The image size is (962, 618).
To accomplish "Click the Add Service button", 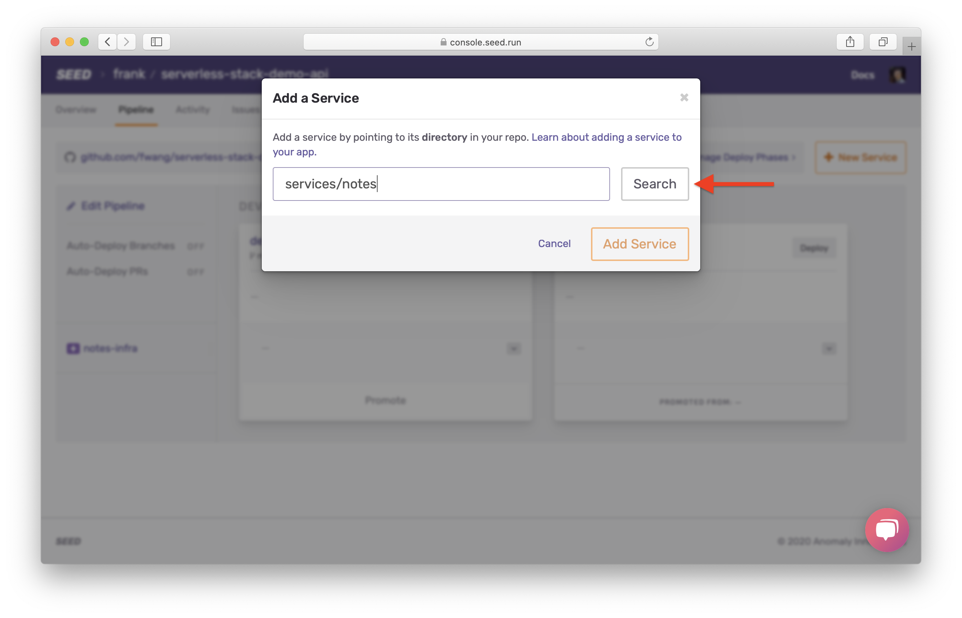I will 639,244.
